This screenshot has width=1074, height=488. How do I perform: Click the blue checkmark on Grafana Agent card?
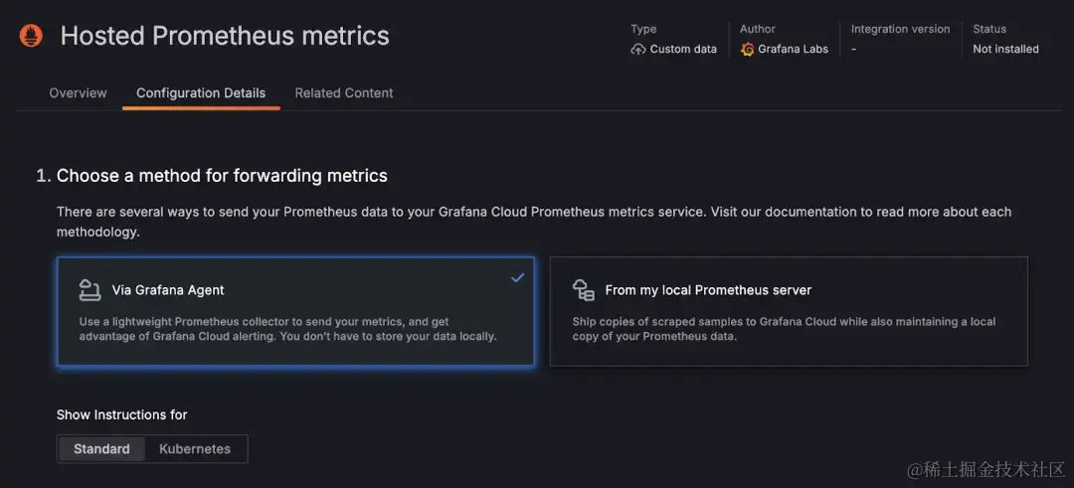click(x=518, y=277)
